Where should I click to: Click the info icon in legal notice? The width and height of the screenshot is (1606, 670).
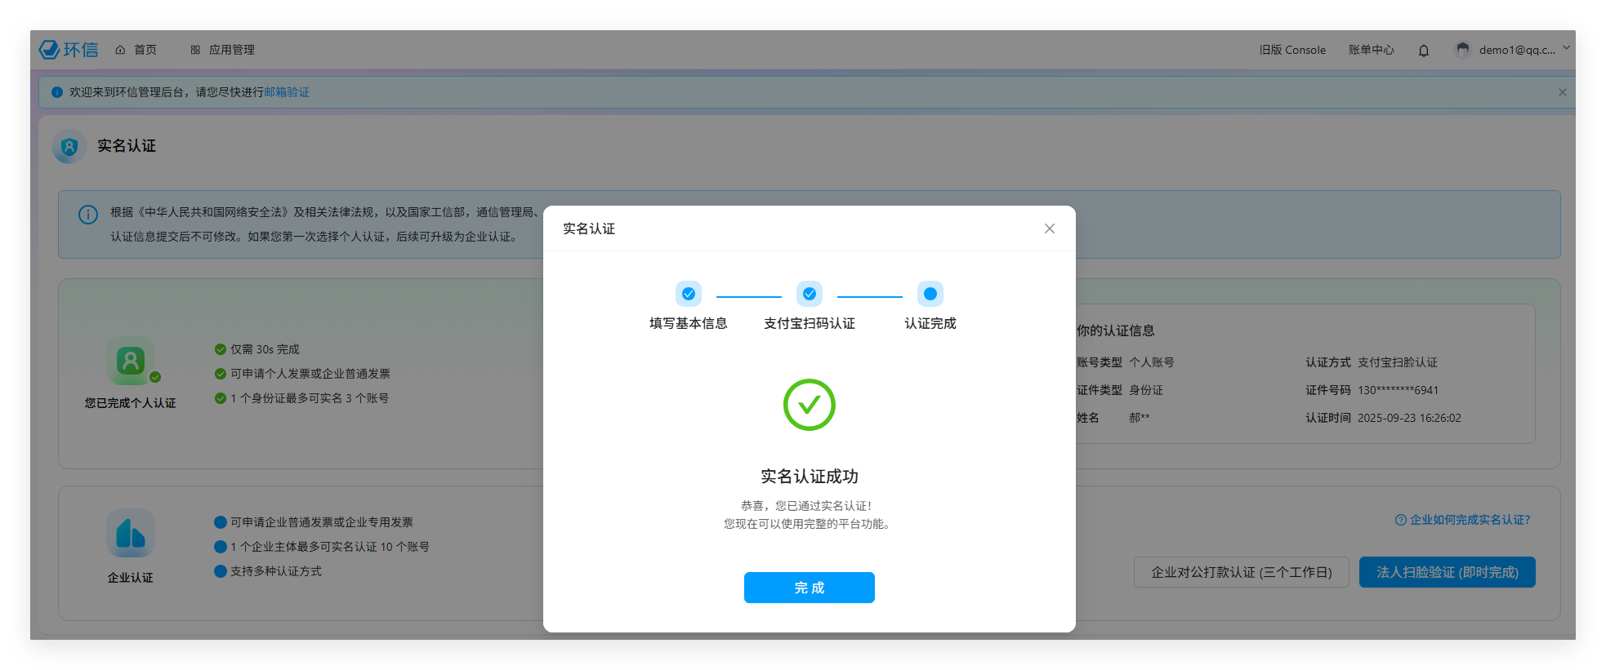[88, 215]
